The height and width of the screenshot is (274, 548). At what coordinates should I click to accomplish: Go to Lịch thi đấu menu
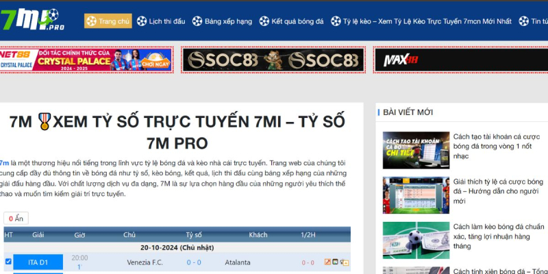(x=161, y=21)
